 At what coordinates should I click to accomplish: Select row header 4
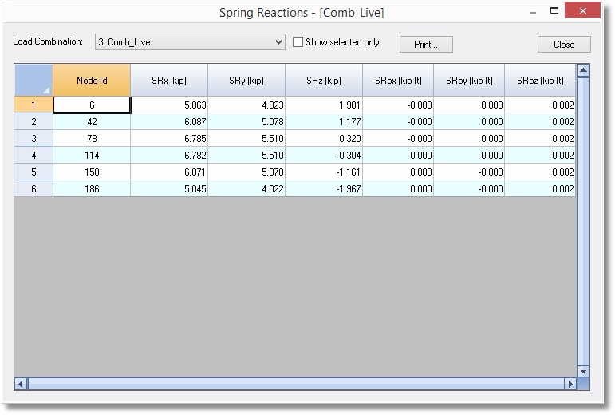[34, 156]
